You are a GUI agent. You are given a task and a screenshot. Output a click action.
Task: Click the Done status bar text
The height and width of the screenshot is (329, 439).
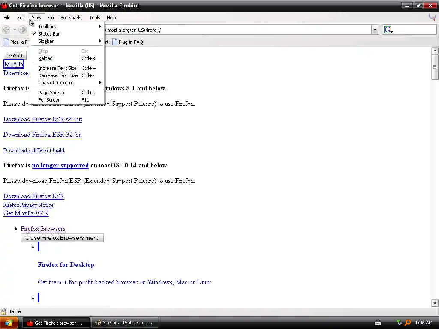[x=15, y=312]
